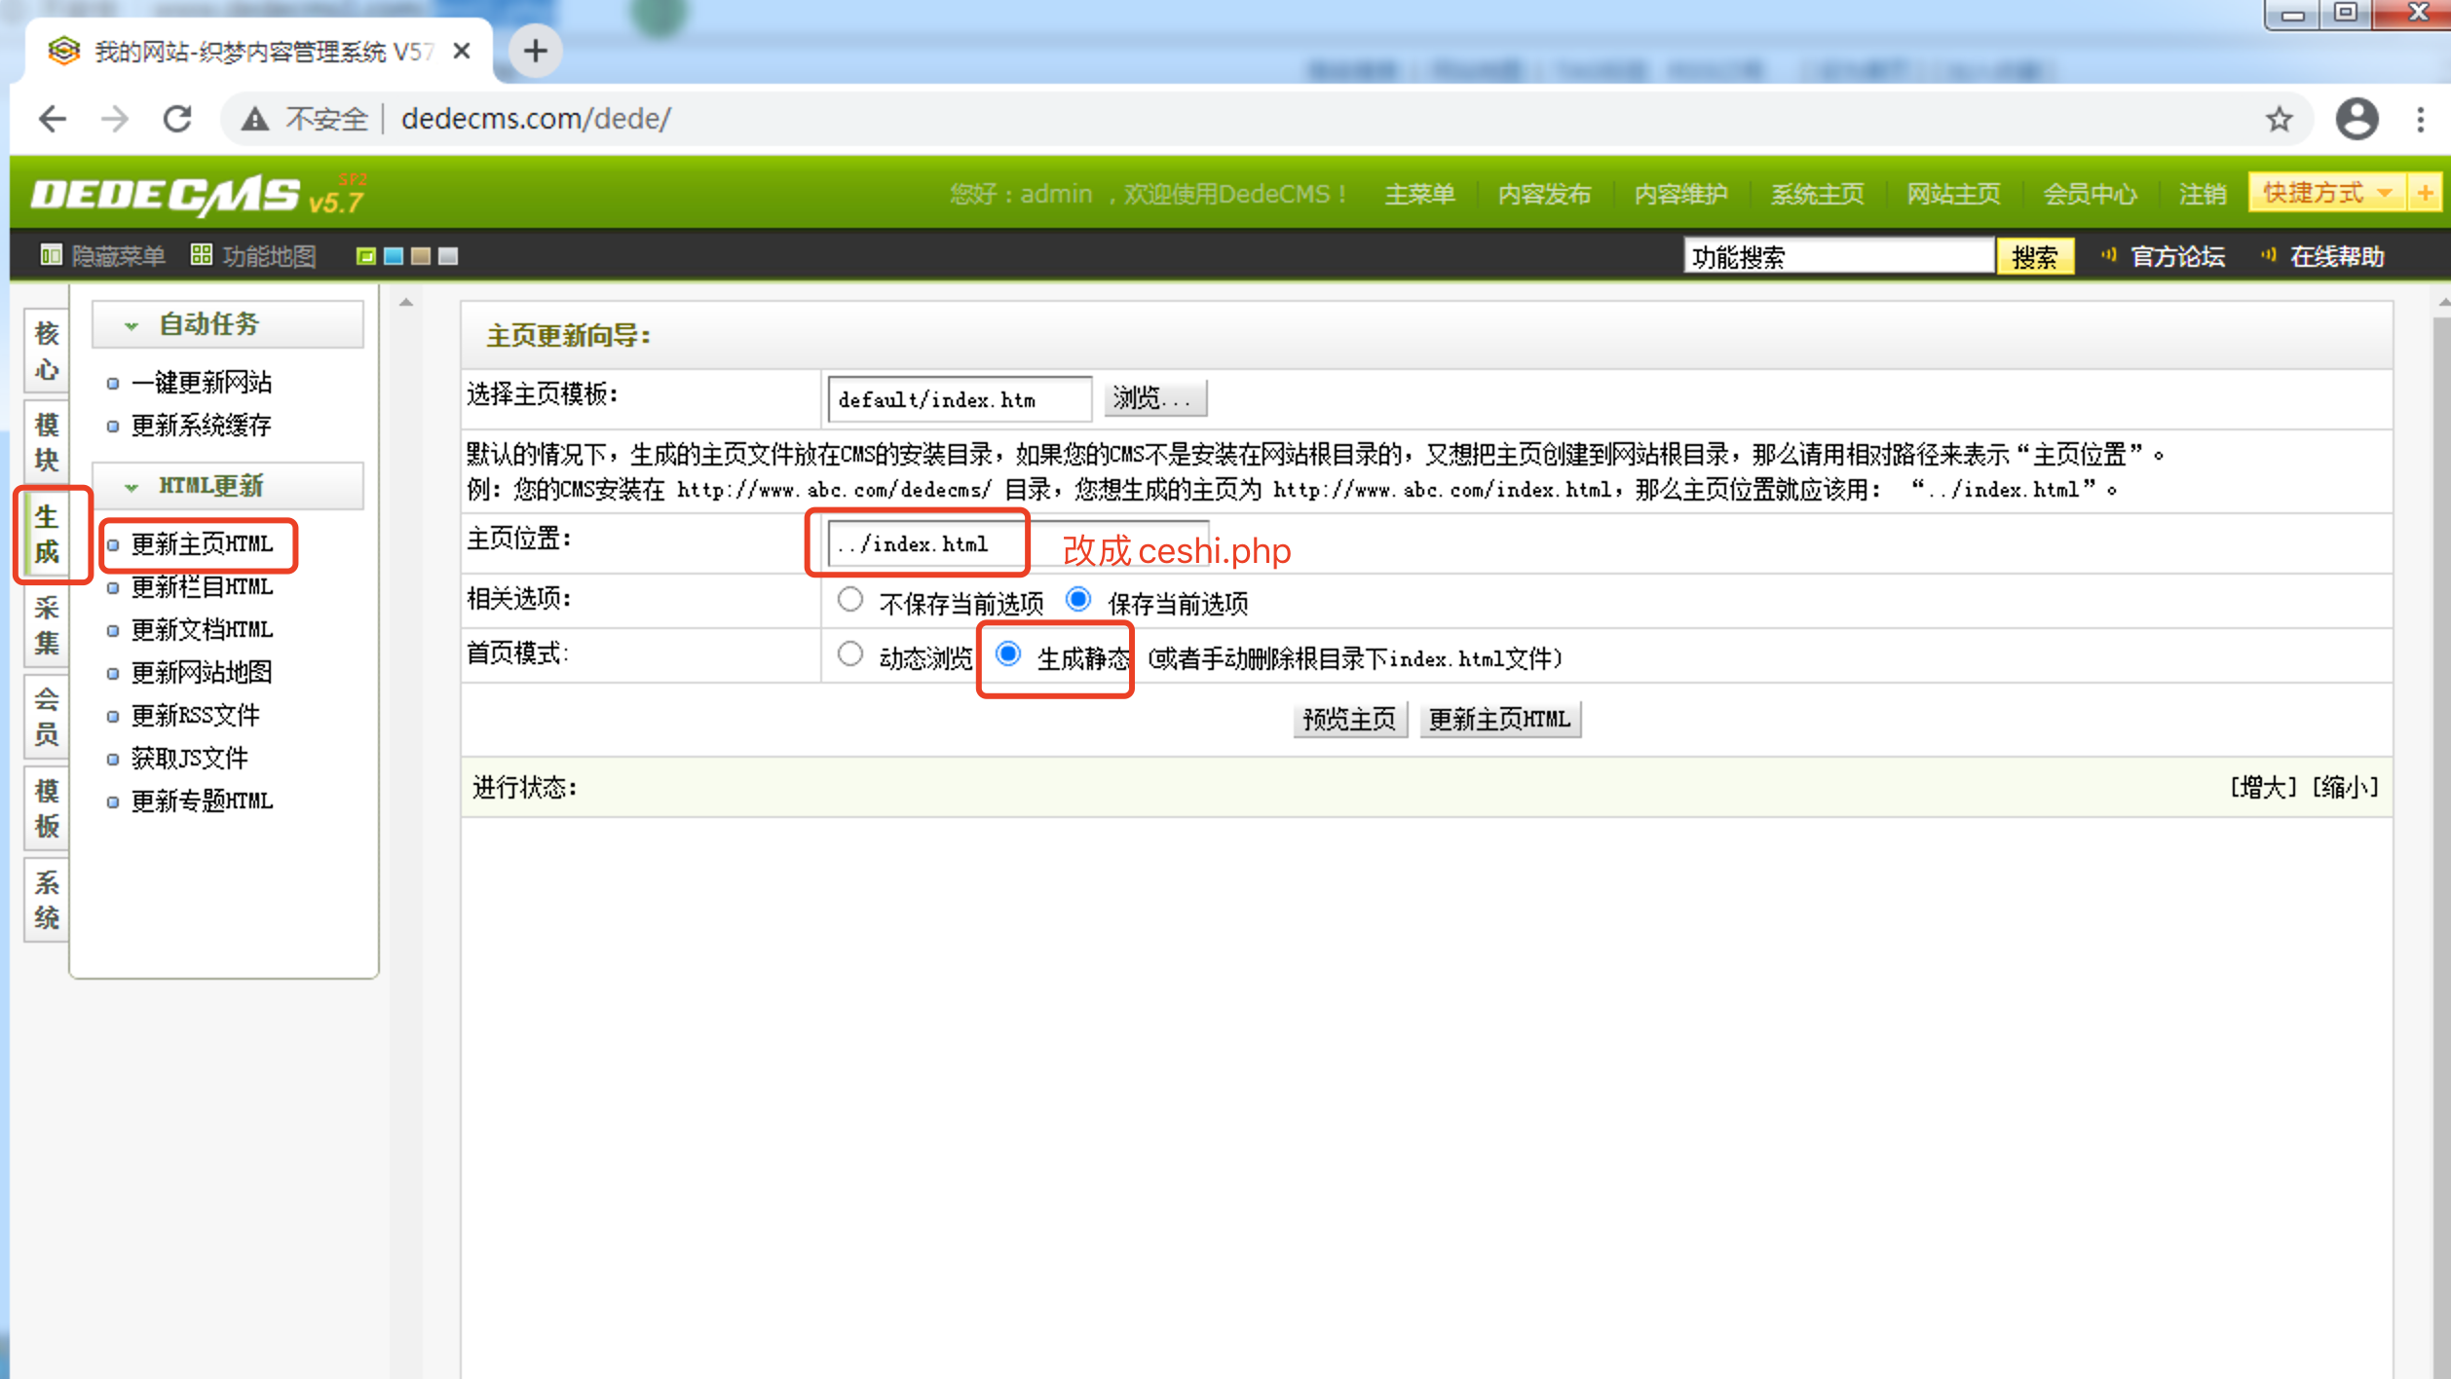
Task: Open the 快捷方式 dropdown
Action: pyautogui.click(x=2324, y=193)
